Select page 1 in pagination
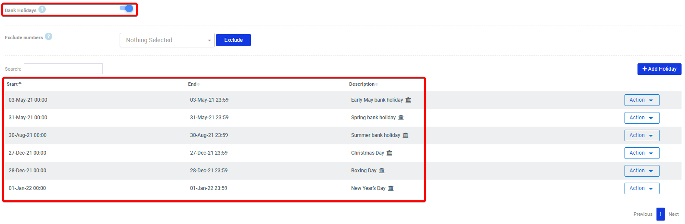 click(x=660, y=214)
